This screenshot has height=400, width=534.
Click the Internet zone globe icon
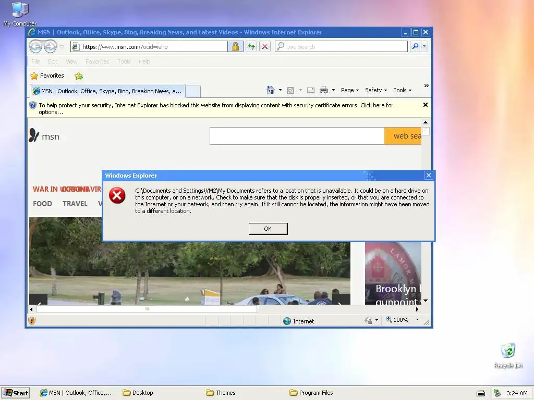click(x=287, y=321)
